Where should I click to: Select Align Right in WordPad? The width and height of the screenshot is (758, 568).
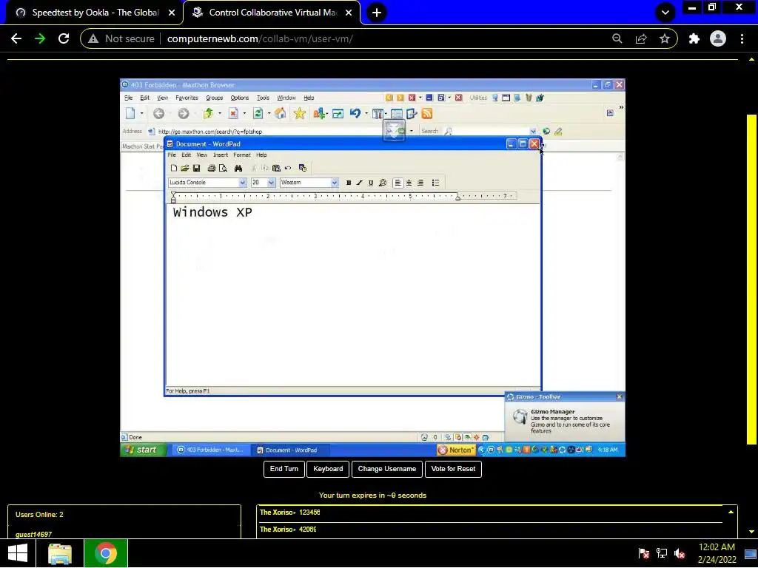coord(420,183)
